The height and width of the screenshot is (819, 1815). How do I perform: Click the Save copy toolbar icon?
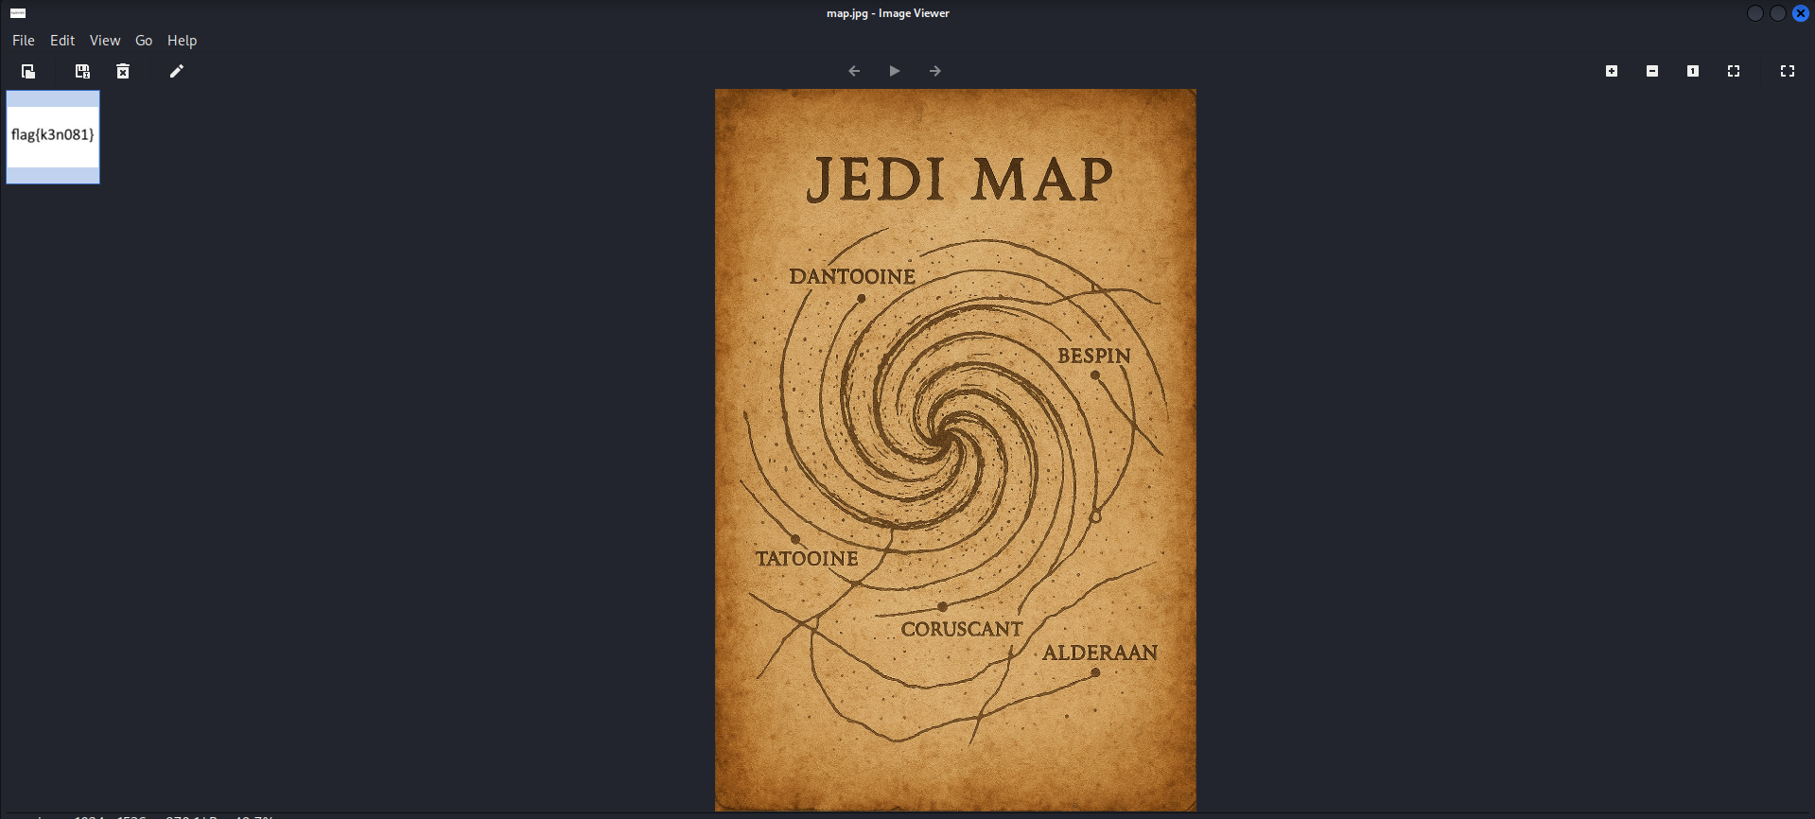pos(82,71)
